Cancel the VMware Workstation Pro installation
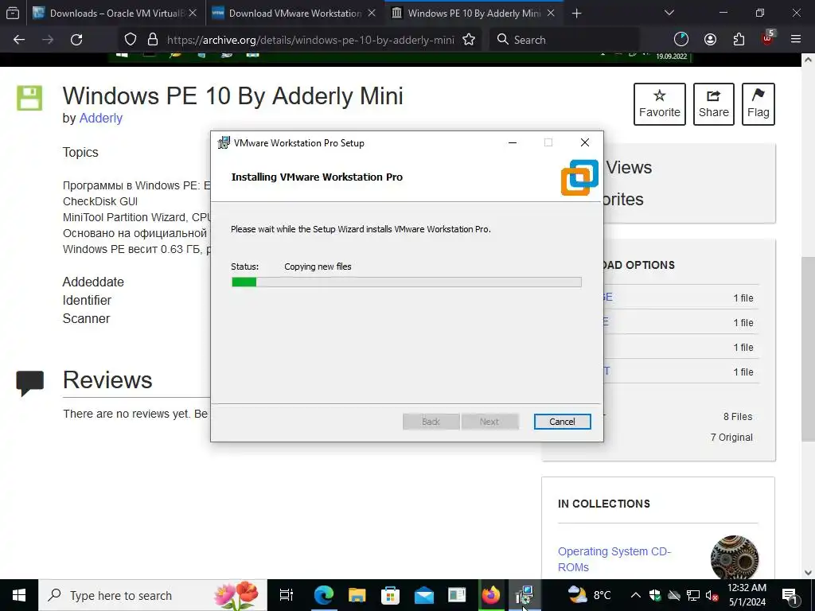This screenshot has height=611, width=815. [563, 422]
